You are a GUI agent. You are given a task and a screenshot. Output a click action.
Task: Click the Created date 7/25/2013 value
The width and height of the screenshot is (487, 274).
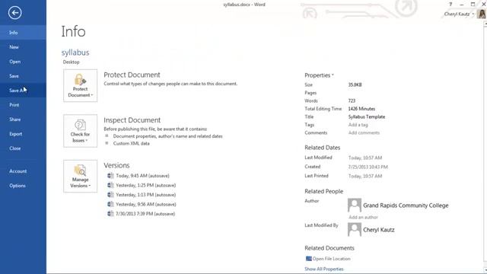pos(368,167)
